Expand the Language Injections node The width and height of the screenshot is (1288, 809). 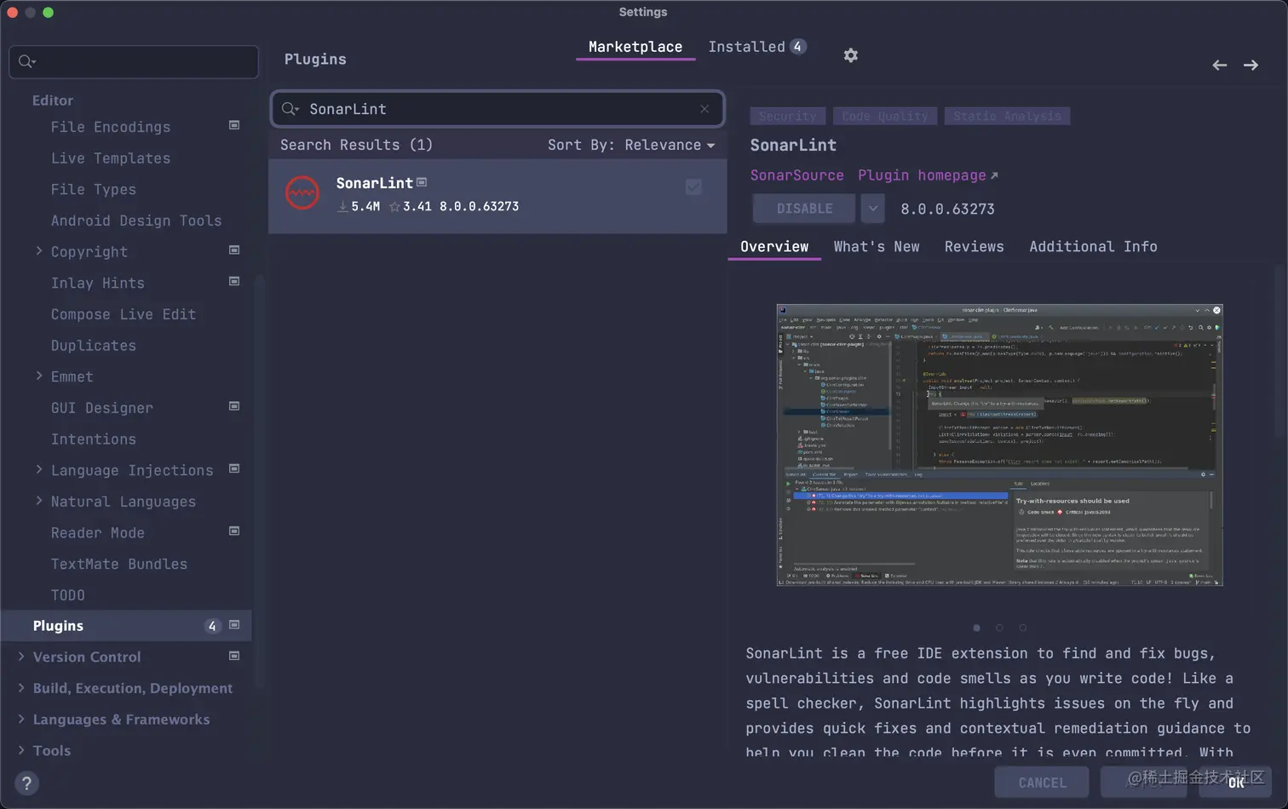point(38,469)
